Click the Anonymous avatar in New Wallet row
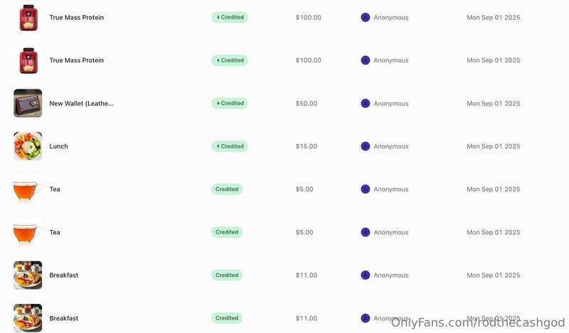Image resolution: width=569 pixels, height=333 pixels. pyautogui.click(x=366, y=103)
